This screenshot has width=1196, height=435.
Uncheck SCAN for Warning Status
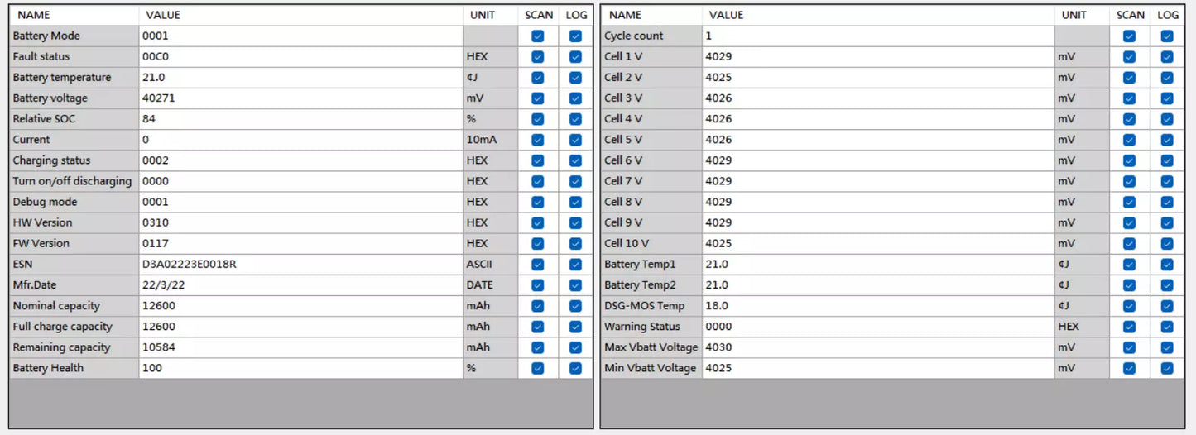1129,327
